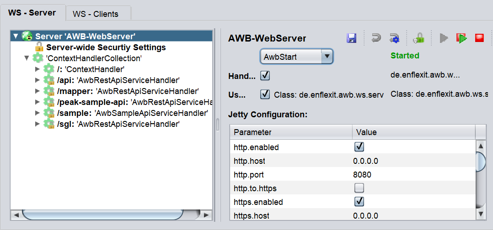Restart the server with the red-green icon

(x=461, y=38)
